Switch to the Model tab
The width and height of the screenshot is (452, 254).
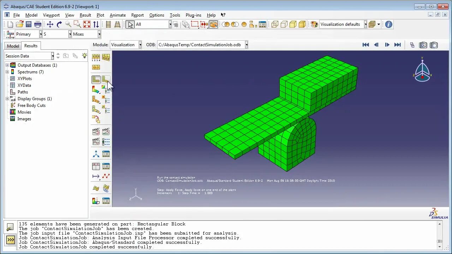[12, 46]
